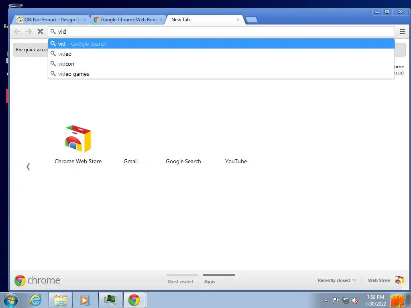Screen dimensions: 411x308
Task: Click the Chrome favicon on second tab
Action: pos(96,20)
